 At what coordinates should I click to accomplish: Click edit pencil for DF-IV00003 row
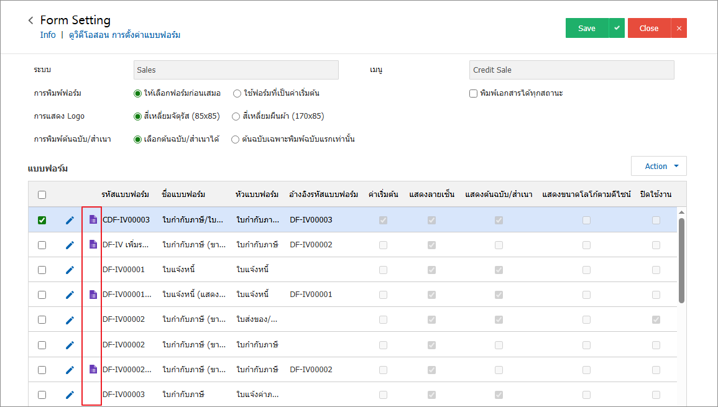70,395
